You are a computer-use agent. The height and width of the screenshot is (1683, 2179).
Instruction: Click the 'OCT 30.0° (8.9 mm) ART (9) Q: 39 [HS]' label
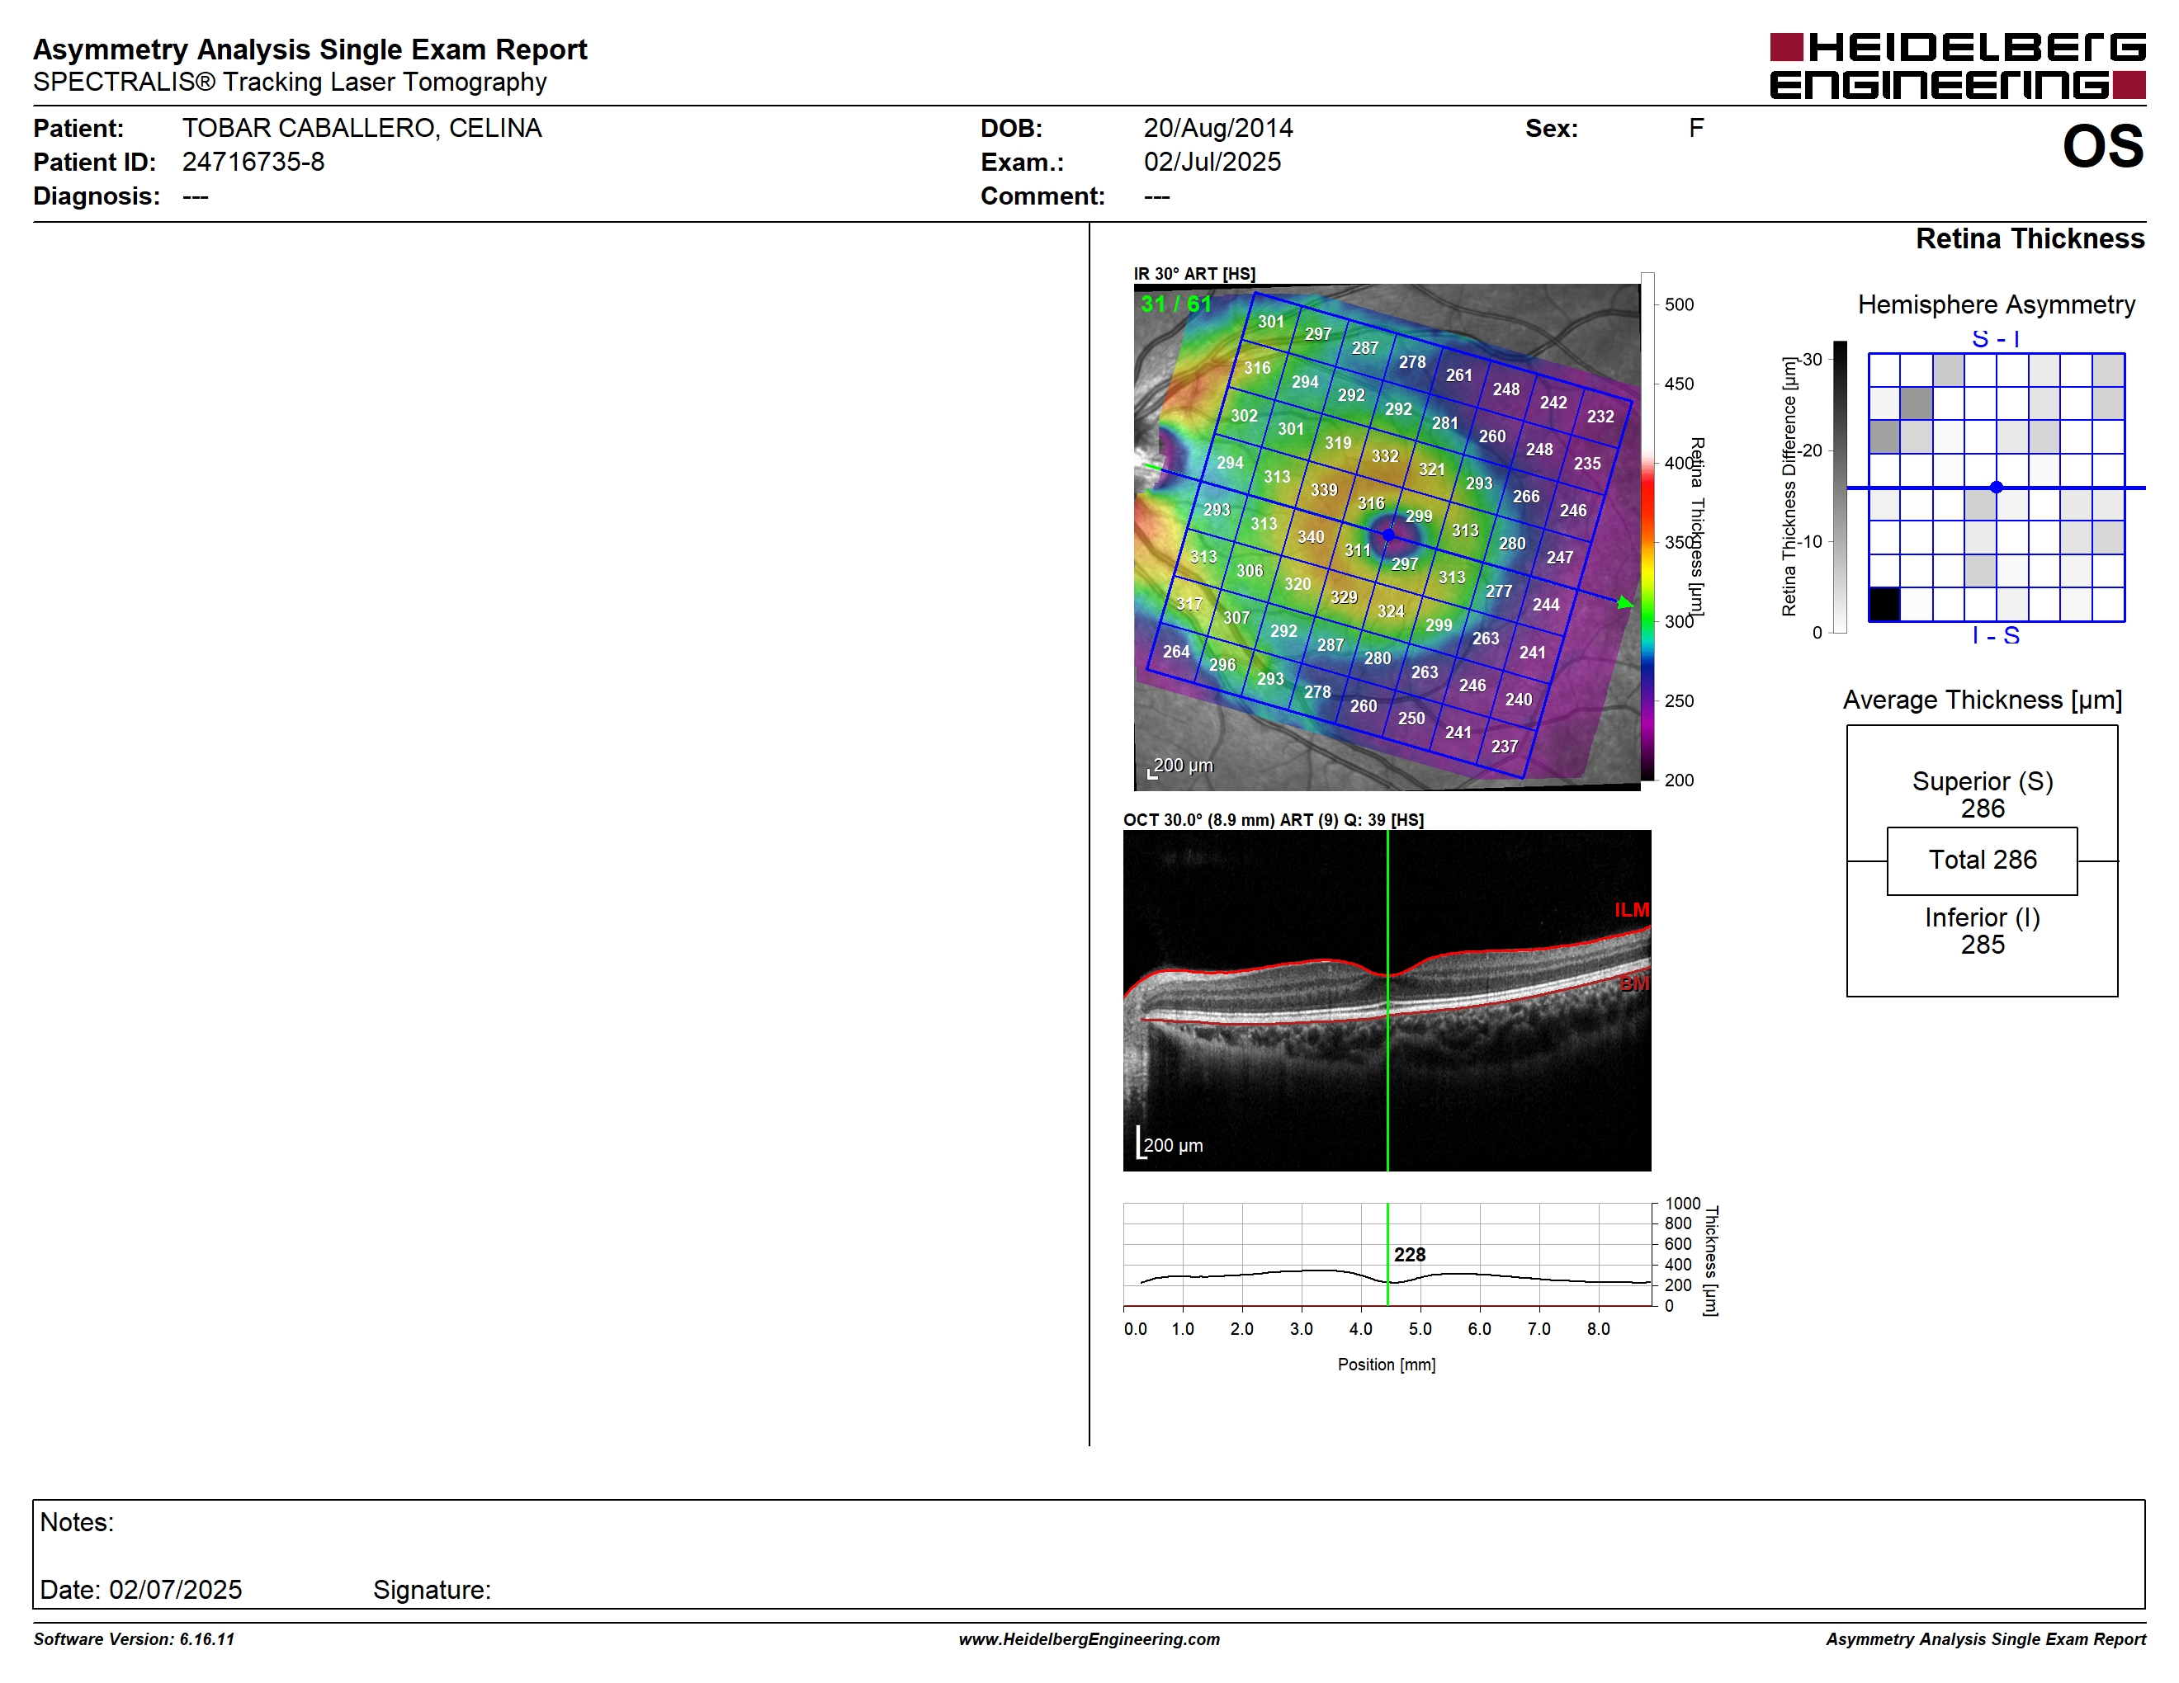(x=1273, y=819)
